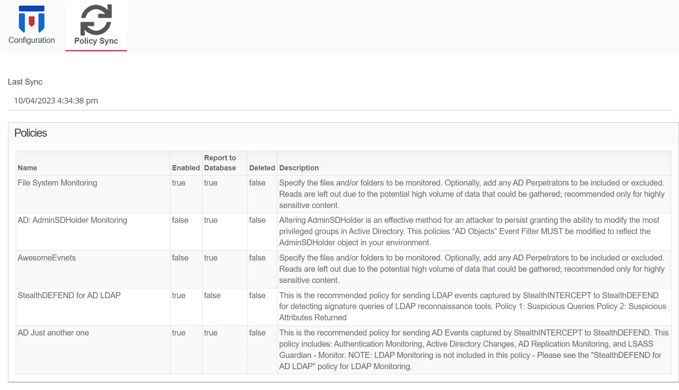
Task: Click Deleted value for AwesomeEvnets
Action: [x=257, y=258]
